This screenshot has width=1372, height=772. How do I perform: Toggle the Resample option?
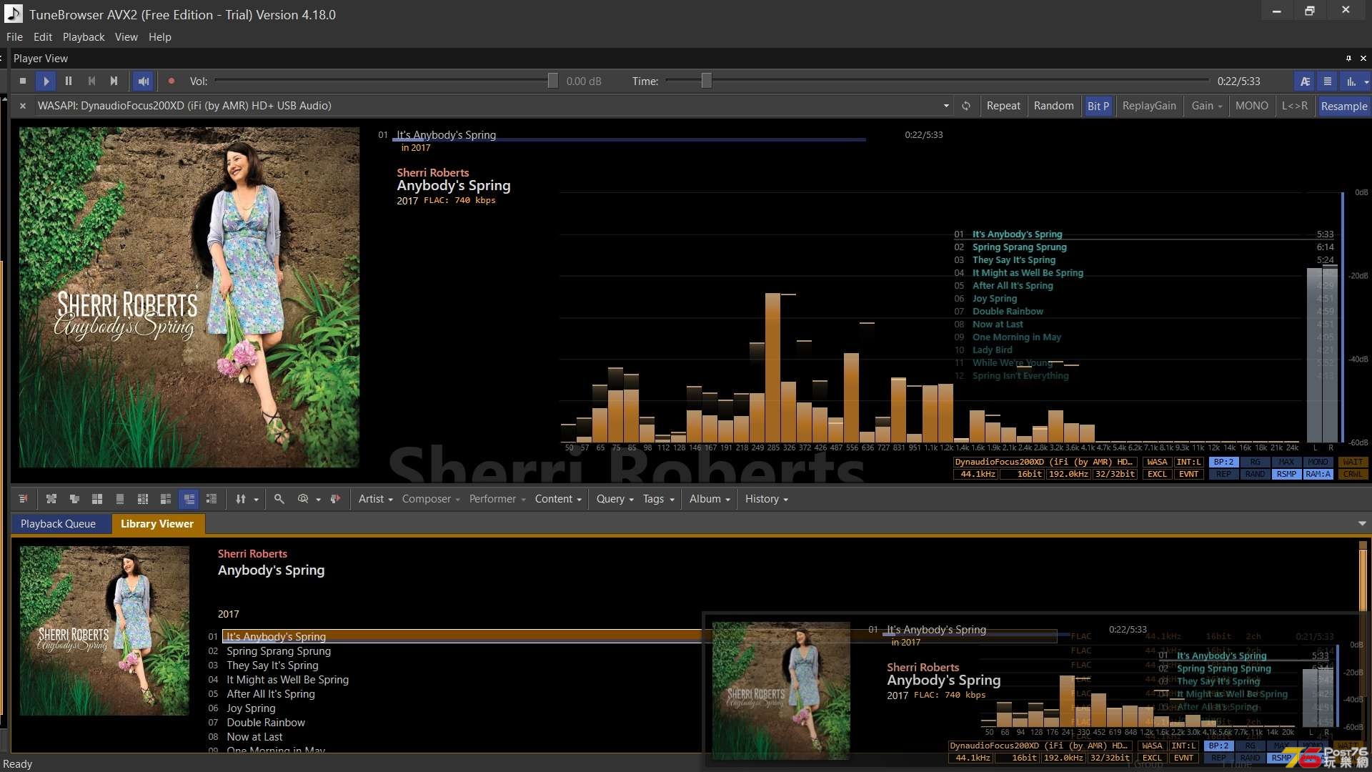(1344, 106)
